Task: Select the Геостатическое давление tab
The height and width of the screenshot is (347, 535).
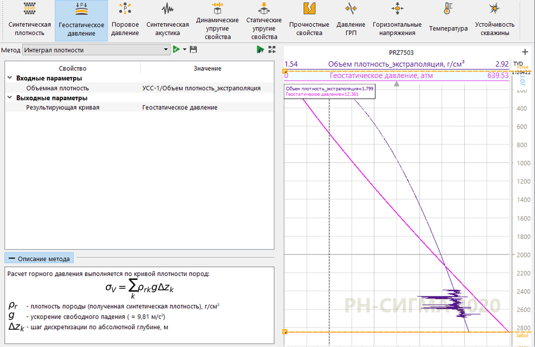Action: 81,20
